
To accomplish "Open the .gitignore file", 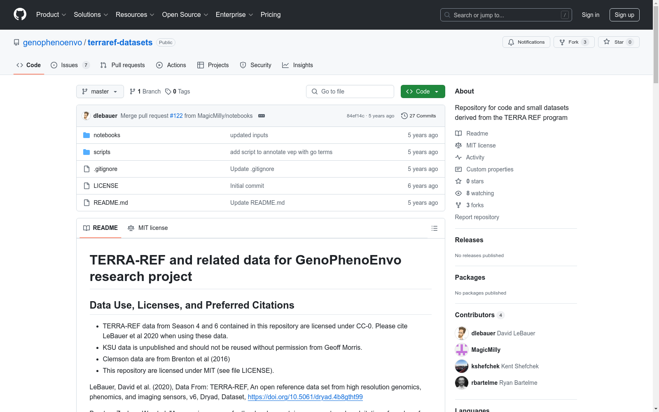I will (105, 169).
